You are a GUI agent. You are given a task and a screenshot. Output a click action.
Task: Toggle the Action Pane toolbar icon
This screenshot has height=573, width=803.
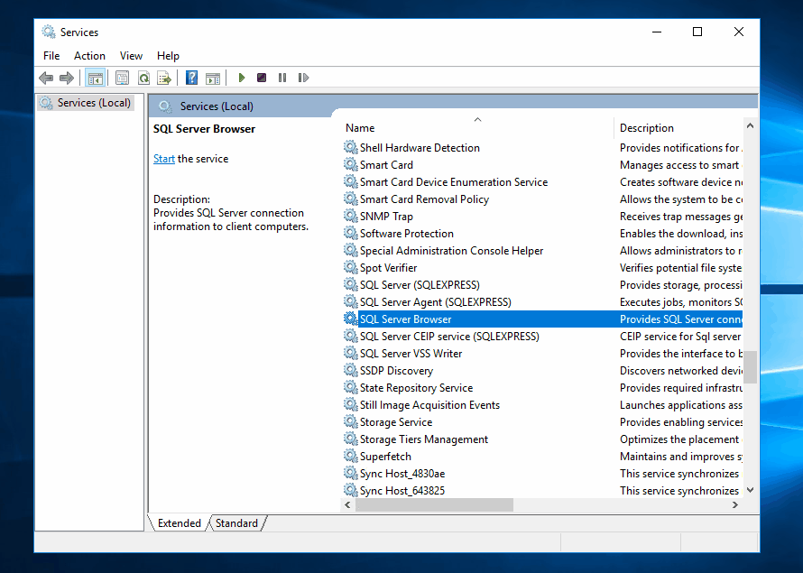click(213, 79)
